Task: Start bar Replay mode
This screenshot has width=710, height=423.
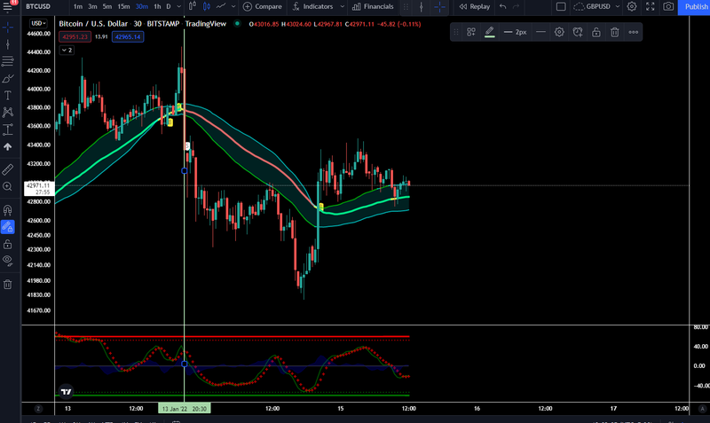Action: [x=475, y=7]
